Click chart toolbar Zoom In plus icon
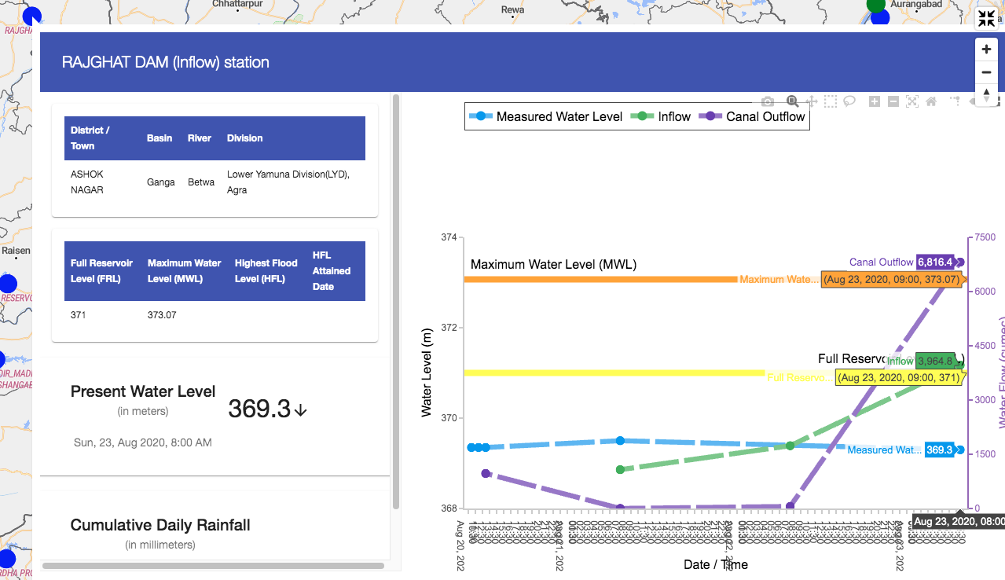1005x580 pixels. coord(875,101)
